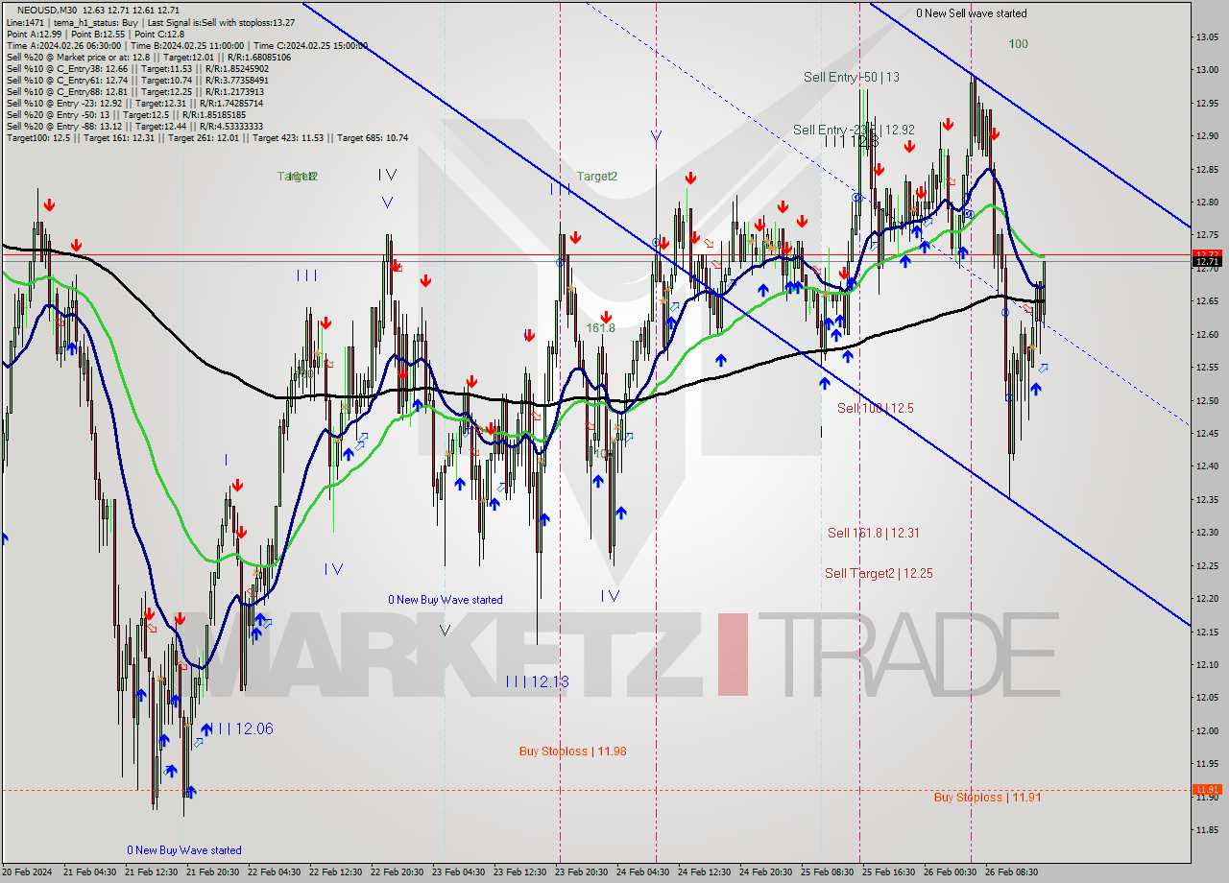Click the 'I I I 12.13' wave label
Viewport: 1229px width, 883px height.
tap(537, 681)
